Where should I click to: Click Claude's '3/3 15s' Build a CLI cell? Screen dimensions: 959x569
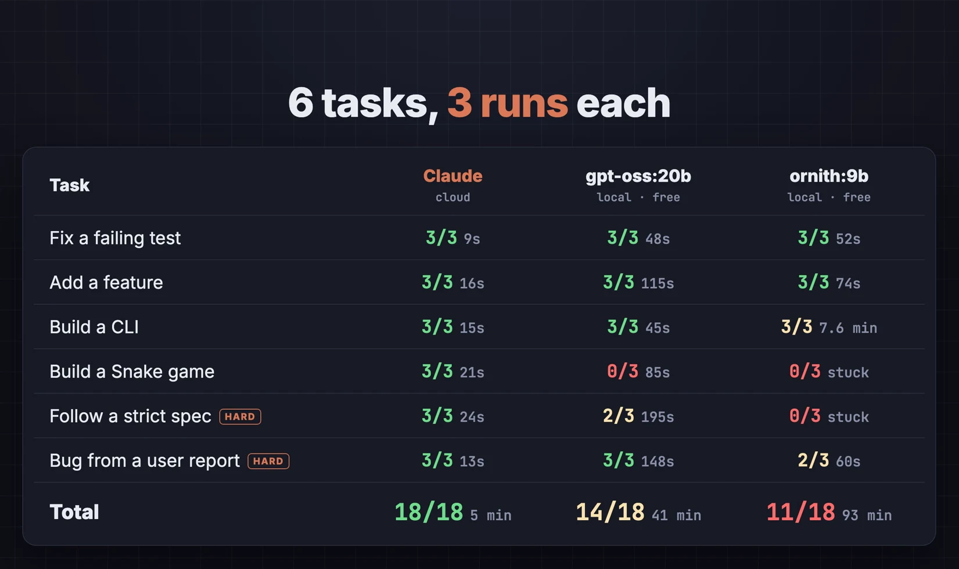(453, 327)
